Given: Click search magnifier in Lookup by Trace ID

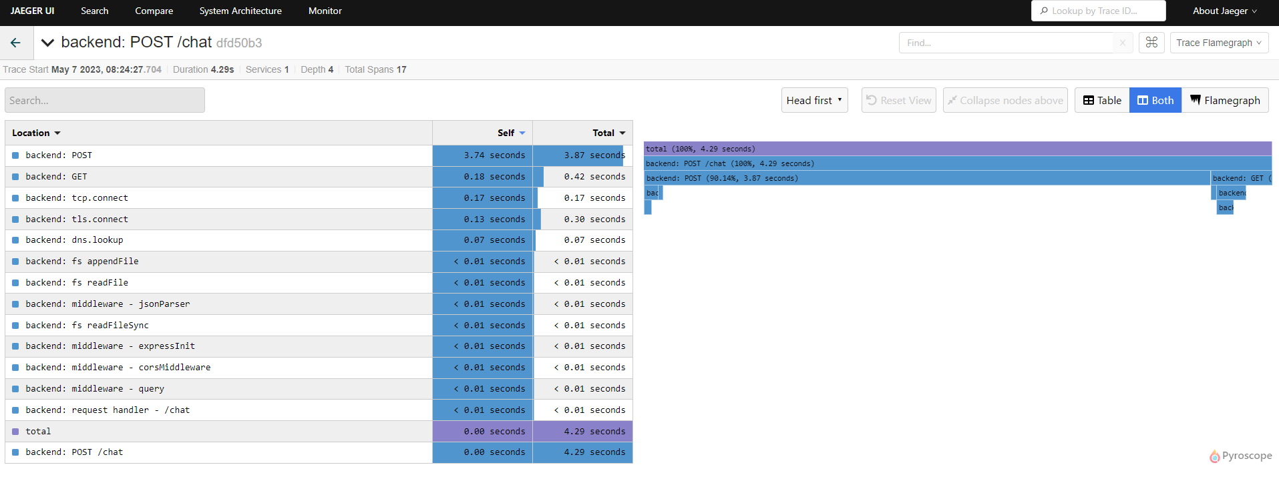Looking at the screenshot, I should (x=1044, y=11).
